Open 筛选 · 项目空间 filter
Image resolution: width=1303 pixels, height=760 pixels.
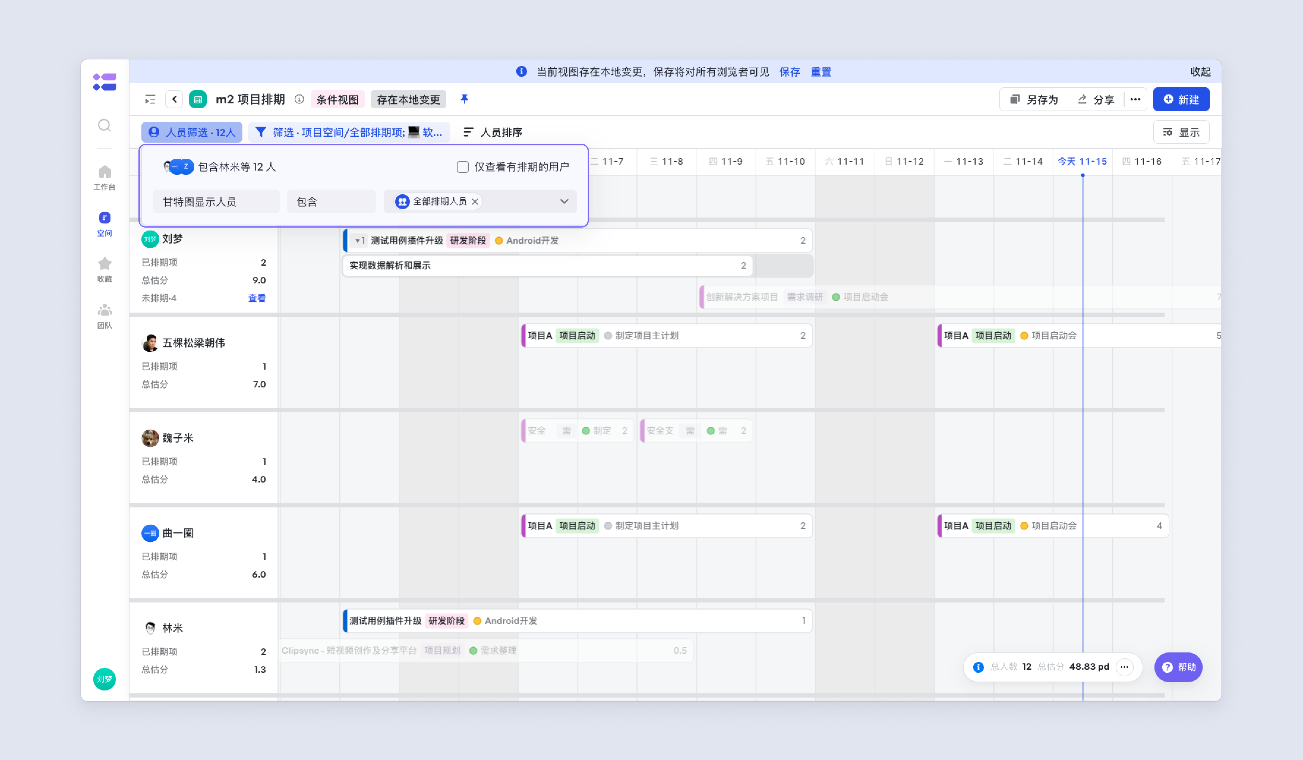[x=350, y=132]
